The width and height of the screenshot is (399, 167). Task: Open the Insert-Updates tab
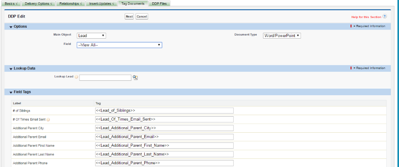click(x=101, y=4)
